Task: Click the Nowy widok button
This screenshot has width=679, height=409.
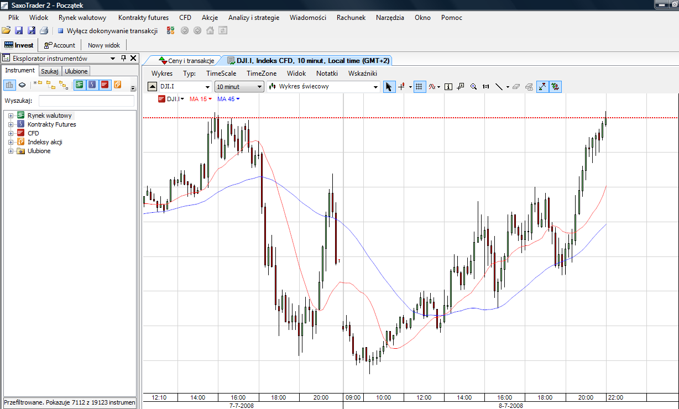Action: click(104, 45)
